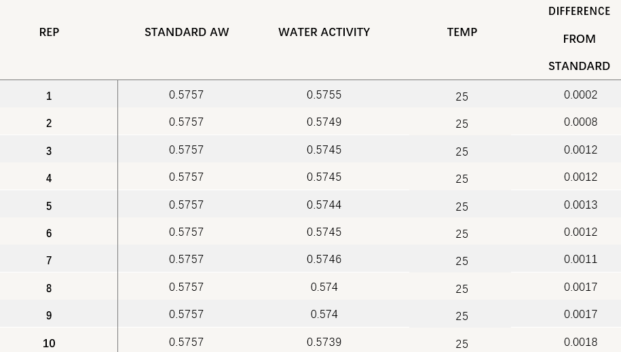Click the standard AW cell in rep 3 row

[186, 149]
